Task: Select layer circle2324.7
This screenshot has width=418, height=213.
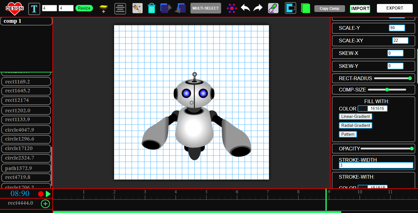Action: coord(26,158)
